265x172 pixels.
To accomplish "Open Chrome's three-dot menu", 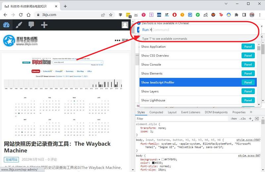I will coord(260,15).
